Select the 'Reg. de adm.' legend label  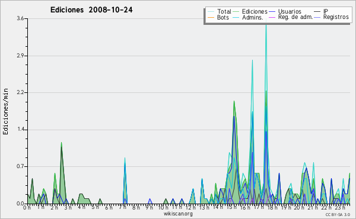pyautogui.click(x=295, y=17)
